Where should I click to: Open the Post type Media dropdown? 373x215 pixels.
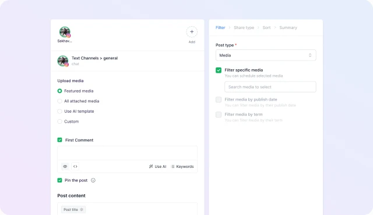point(266,55)
